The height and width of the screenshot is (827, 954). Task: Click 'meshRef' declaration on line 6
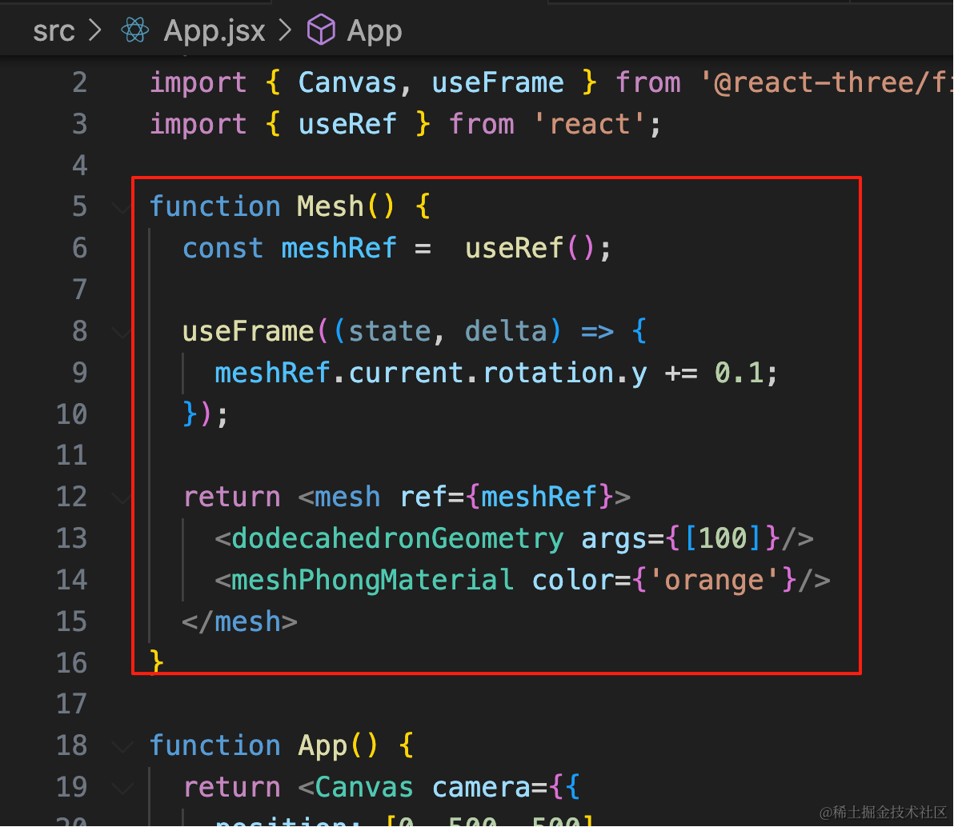339,248
